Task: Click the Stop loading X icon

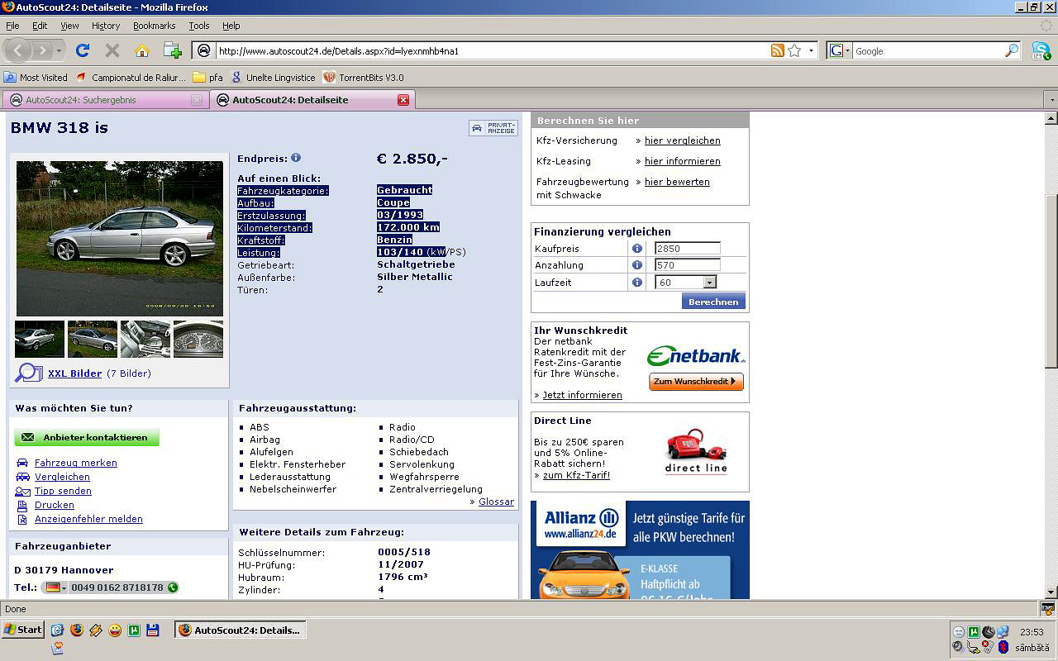Action: coord(112,50)
